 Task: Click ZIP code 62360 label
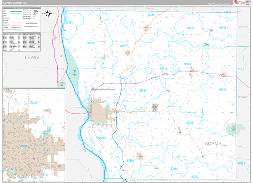coord(130,161)
